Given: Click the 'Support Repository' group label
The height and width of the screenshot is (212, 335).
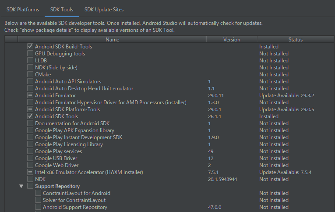Looking at the screenshot, I should coord(57,186).
